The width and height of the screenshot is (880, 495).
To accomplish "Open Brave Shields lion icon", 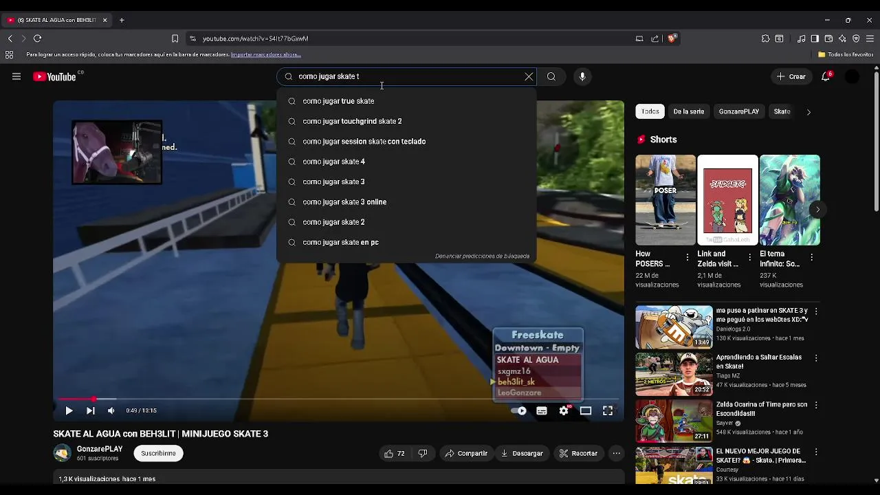I will 672,38.
